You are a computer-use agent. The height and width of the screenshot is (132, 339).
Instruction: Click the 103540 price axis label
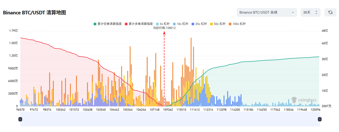click(x=101, y=110)
